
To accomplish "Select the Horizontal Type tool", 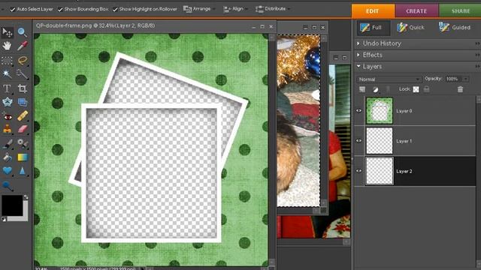I will click(7, 88).
